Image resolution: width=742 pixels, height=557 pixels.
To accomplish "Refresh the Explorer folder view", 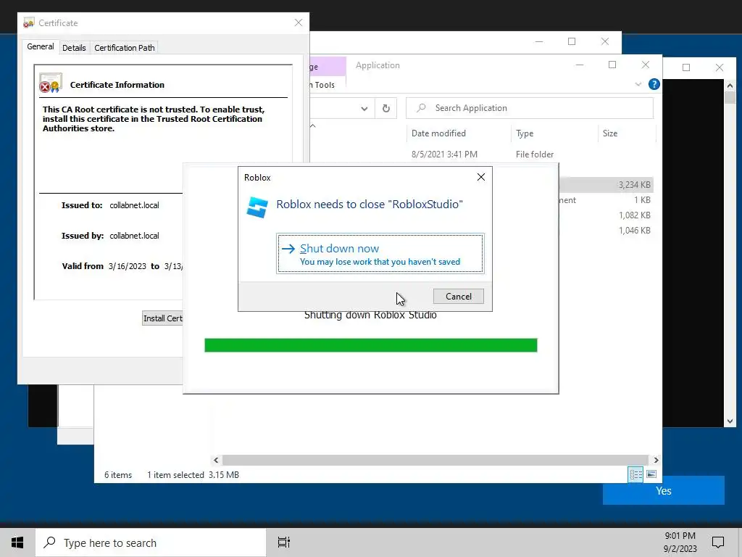I will (385, 109).
